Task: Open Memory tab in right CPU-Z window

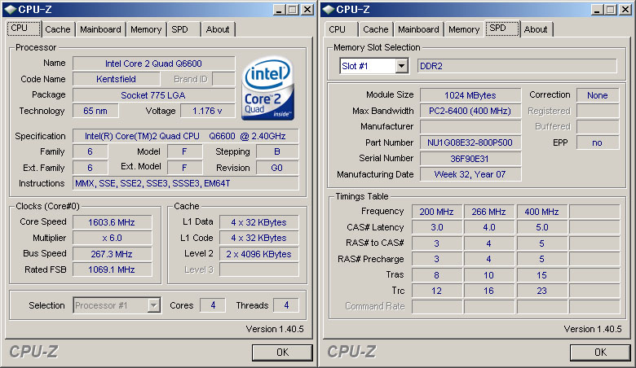Action: point(464,29)
